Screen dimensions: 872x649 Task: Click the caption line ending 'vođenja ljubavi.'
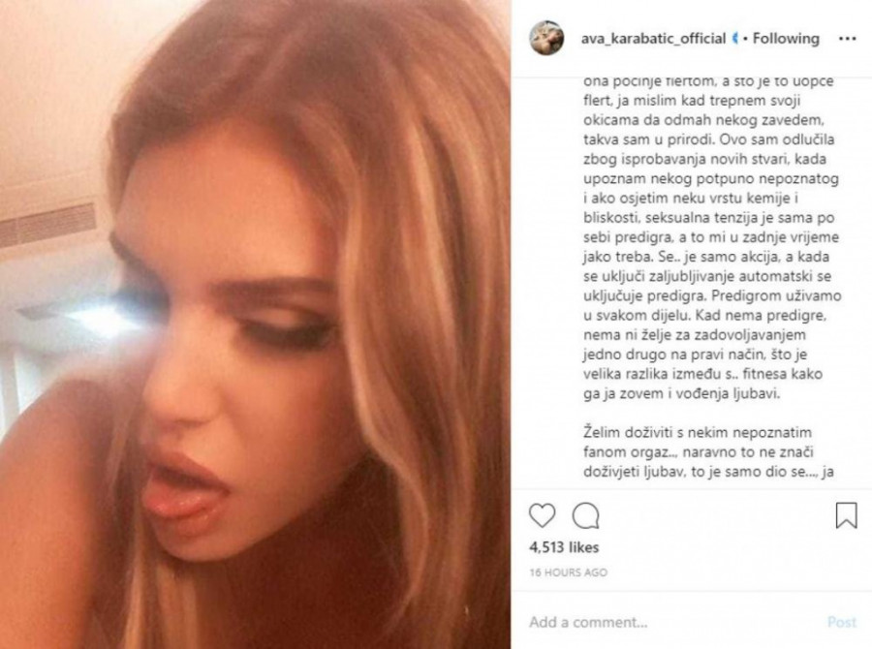[682, 393]
